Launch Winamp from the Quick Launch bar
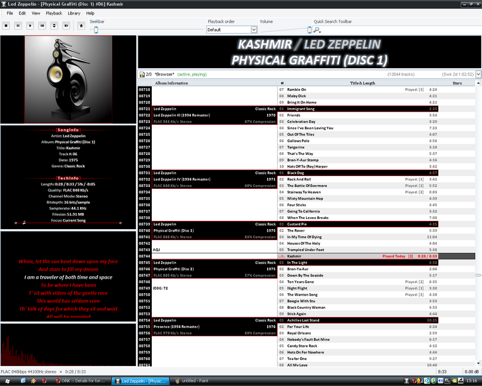Image resolution: width=482 pixels, height=386 pixels. pyautogui.click(x=34, y=381)
